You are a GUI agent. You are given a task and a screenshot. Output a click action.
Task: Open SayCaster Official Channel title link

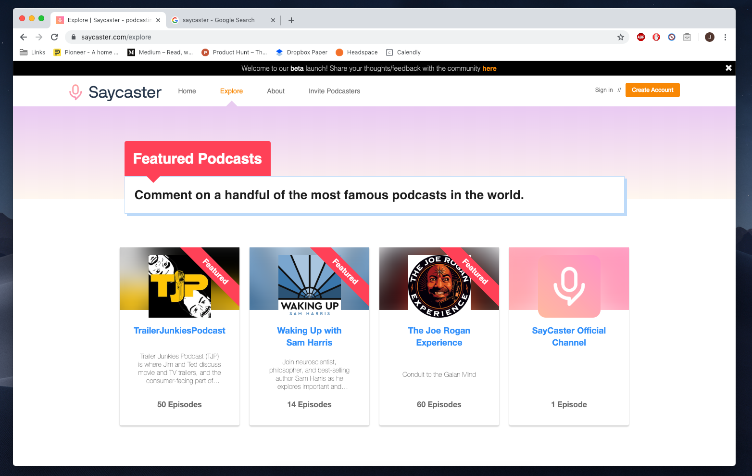tap(569, 336)
